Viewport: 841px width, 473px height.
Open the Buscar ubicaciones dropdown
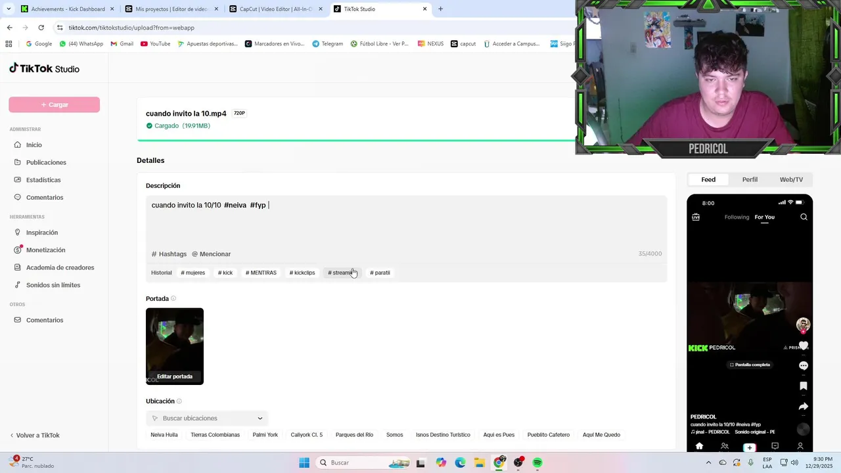click(x=207, y=418)
